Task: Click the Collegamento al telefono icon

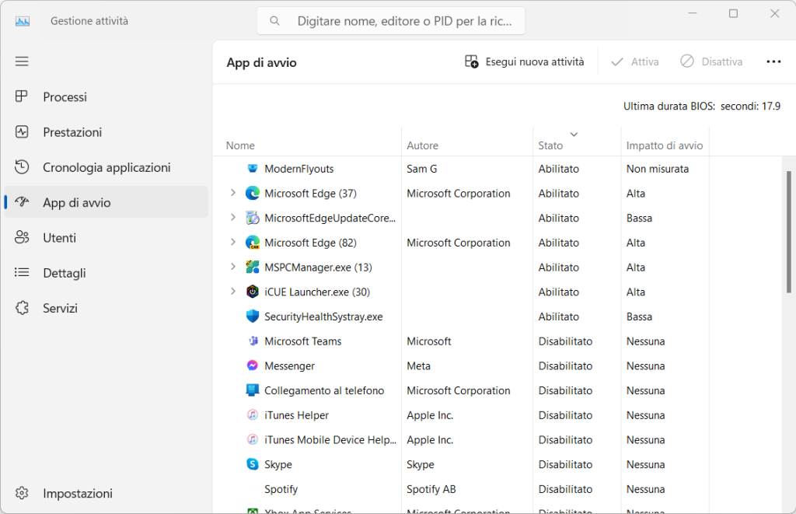Action: click(253, 390)
